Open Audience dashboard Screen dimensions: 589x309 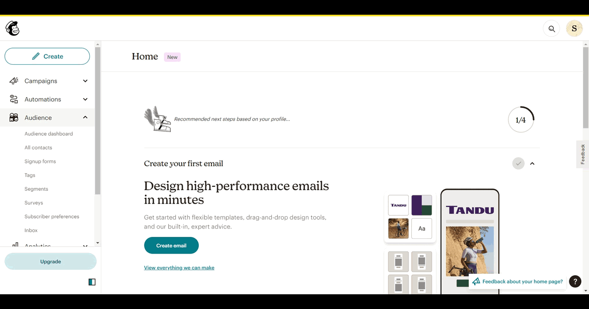point(49,134)
